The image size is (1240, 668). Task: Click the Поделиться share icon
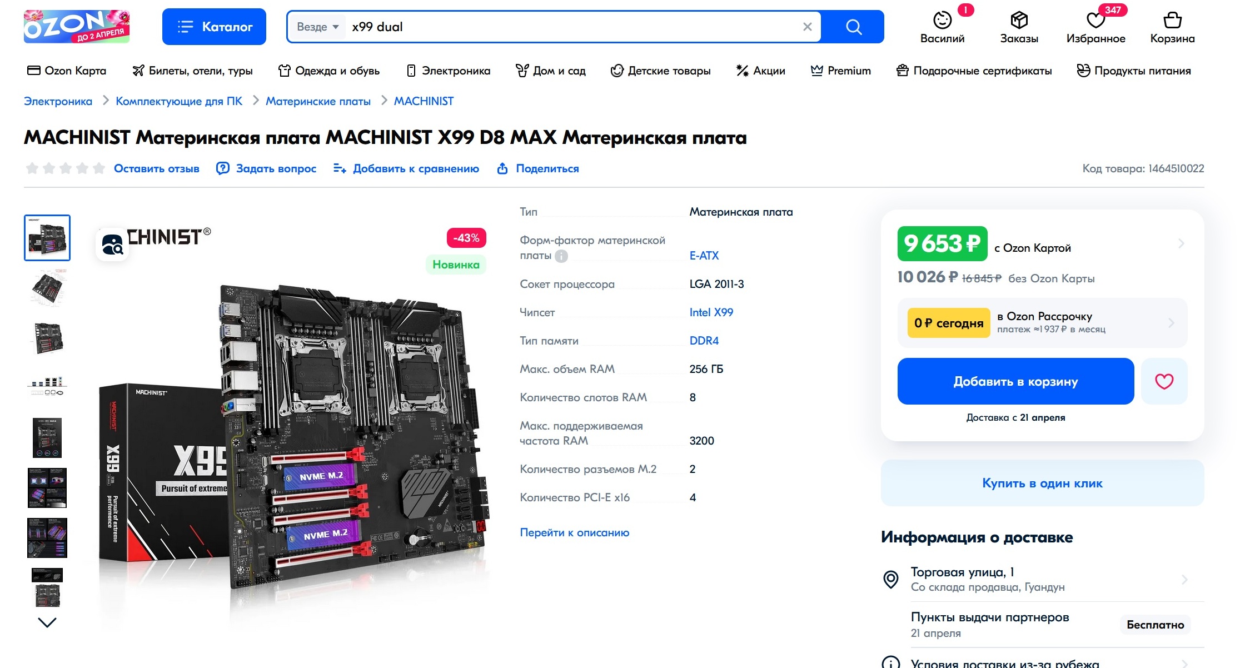pyautogui.click(x=502, y=168)
